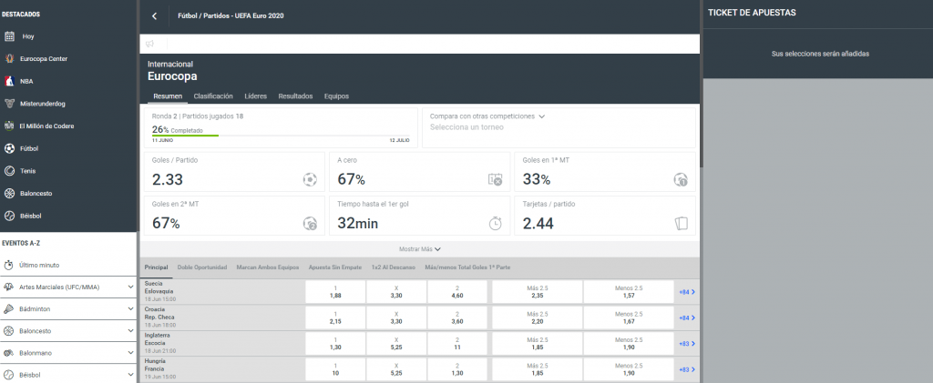
Task: Open the Fútbol soccer ball icon
Action: (9, 147)
